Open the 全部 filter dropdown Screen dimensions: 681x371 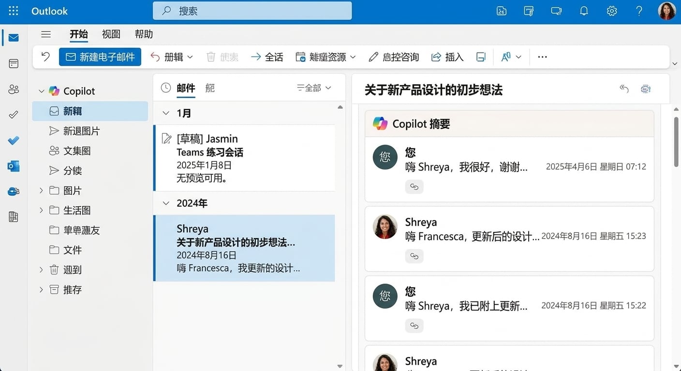pos(314,88)
